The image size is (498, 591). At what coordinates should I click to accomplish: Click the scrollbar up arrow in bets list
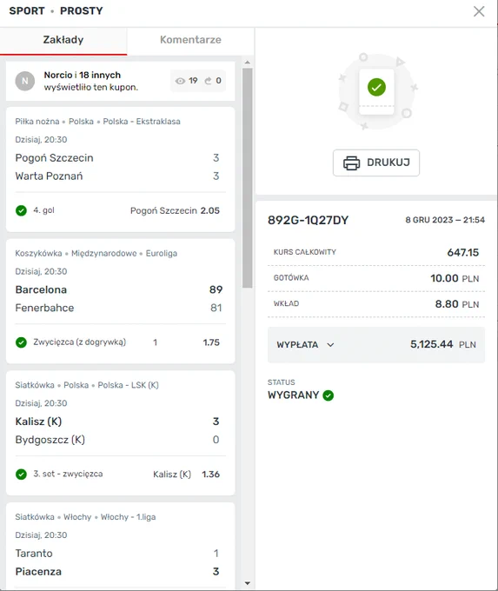[x=248, y=63]
